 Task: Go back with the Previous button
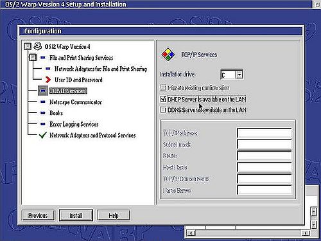[38, 215]
